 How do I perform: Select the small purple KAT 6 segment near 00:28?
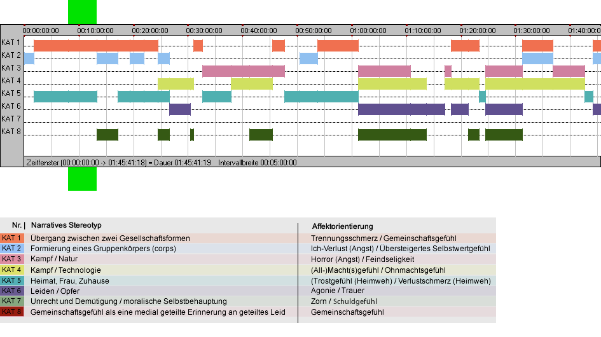point(180,109)
